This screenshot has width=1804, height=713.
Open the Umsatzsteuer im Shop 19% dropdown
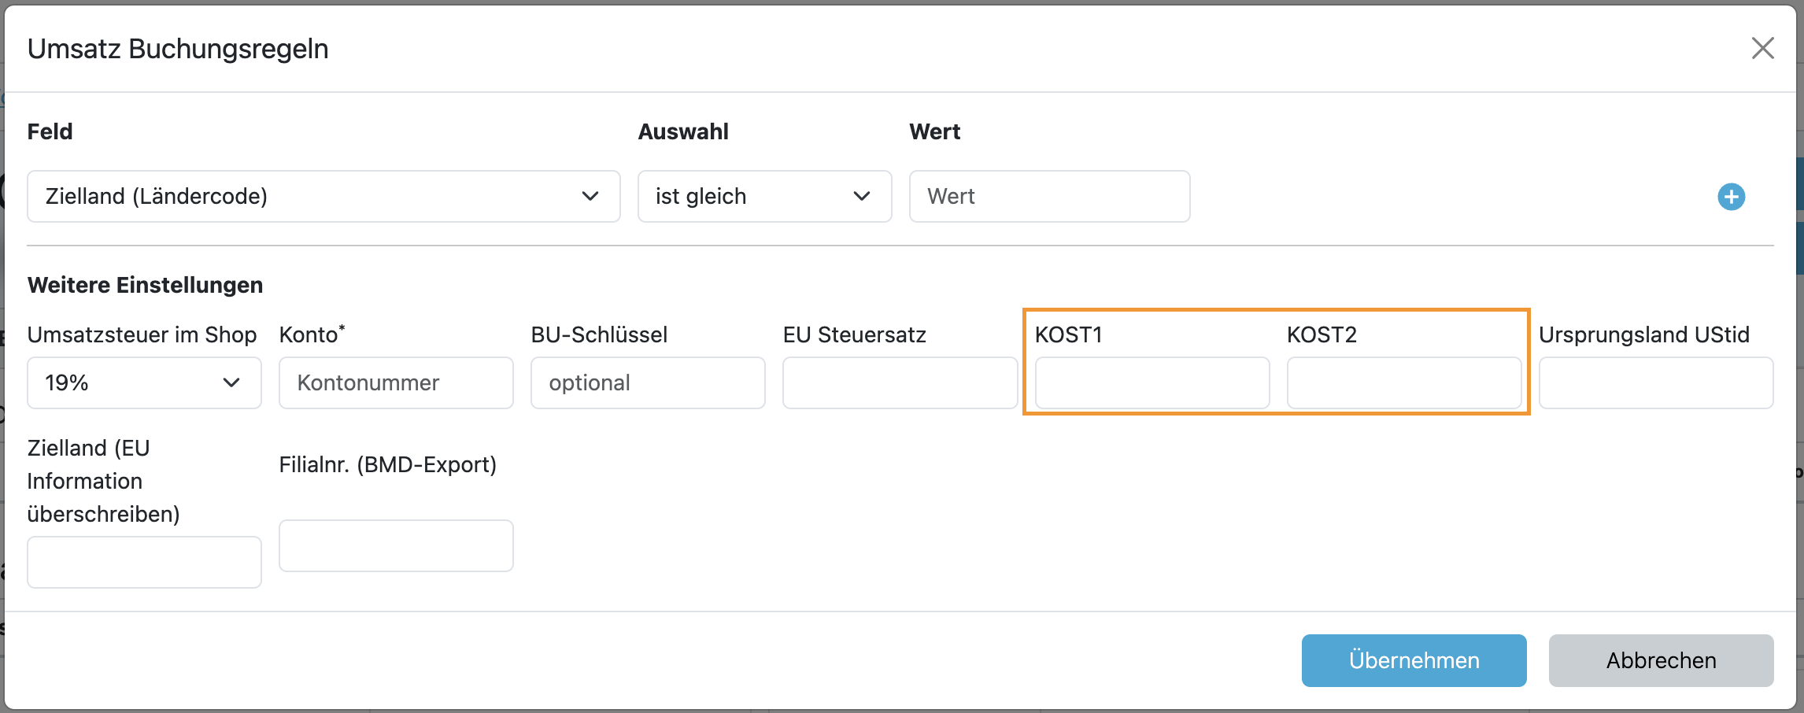[x=144, y=383]
